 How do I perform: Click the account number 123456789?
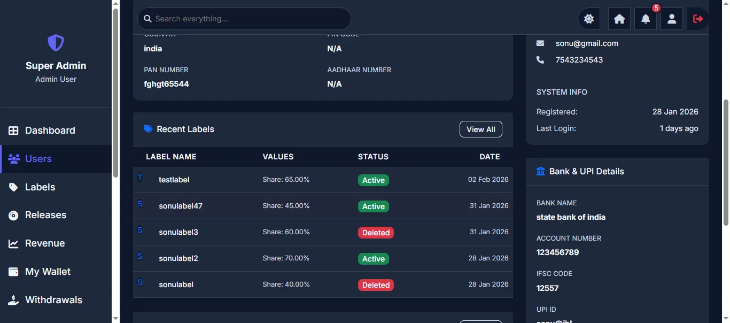tap(558, 252)
